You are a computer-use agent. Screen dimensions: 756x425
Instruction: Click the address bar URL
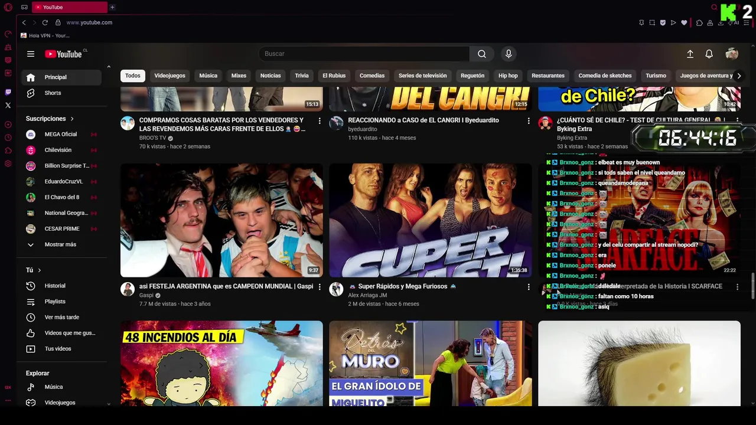coord(89,22)
